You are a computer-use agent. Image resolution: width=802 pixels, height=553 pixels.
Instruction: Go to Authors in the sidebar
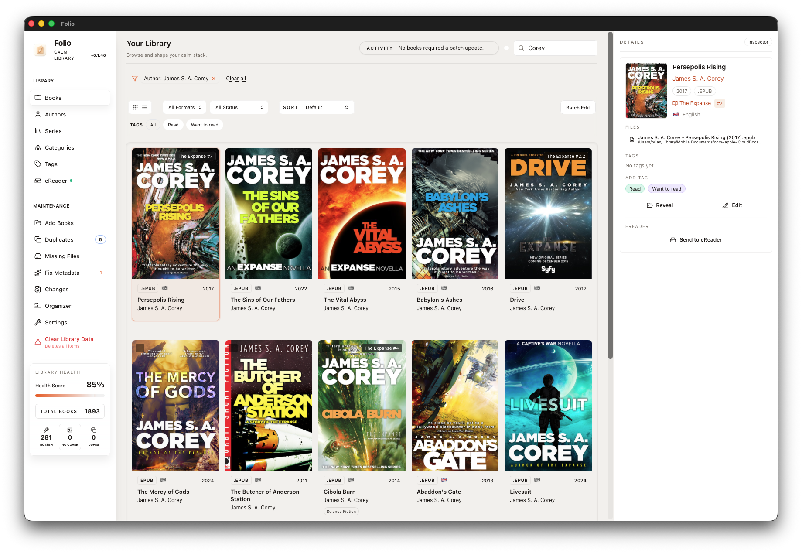[x=55, y=114]
